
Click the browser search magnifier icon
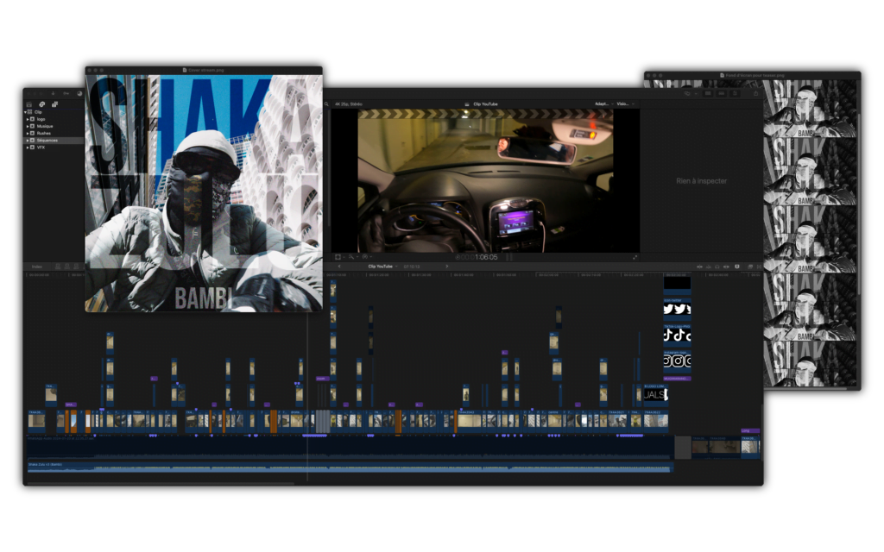point(327,104)
